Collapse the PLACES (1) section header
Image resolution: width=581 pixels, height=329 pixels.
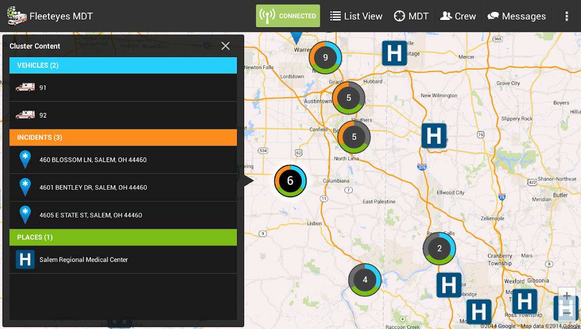click(123, 237)
